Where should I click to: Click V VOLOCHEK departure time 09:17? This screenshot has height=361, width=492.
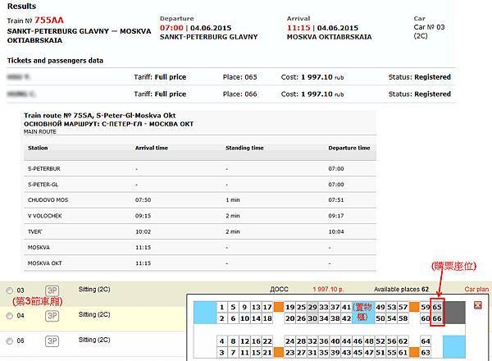336,216
